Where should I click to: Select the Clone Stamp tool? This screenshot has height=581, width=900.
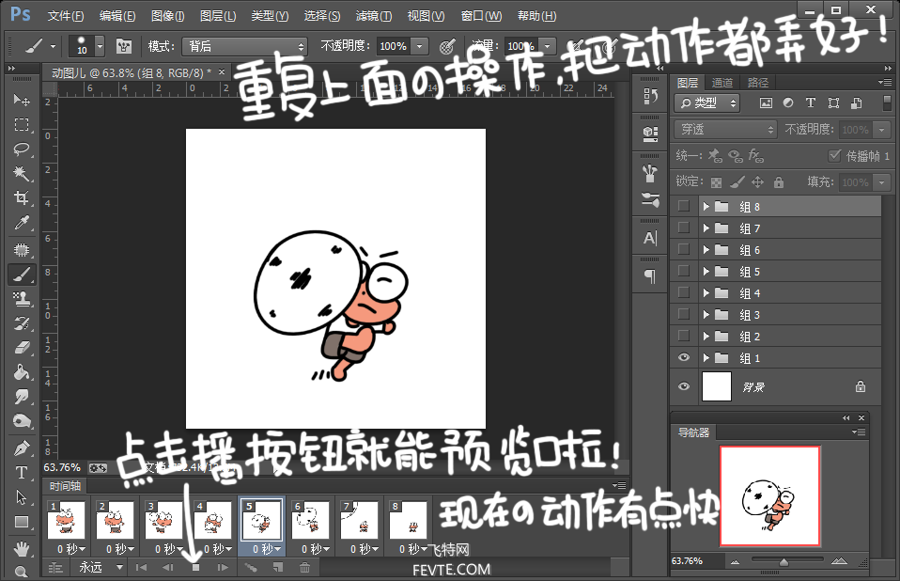22,298
